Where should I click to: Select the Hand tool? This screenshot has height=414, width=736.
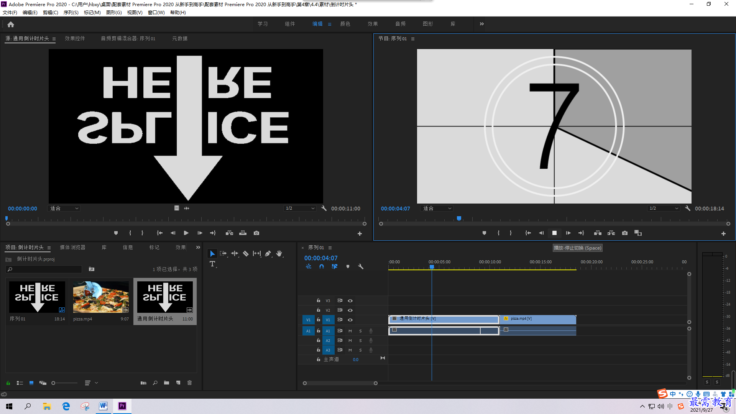(279, 254)
